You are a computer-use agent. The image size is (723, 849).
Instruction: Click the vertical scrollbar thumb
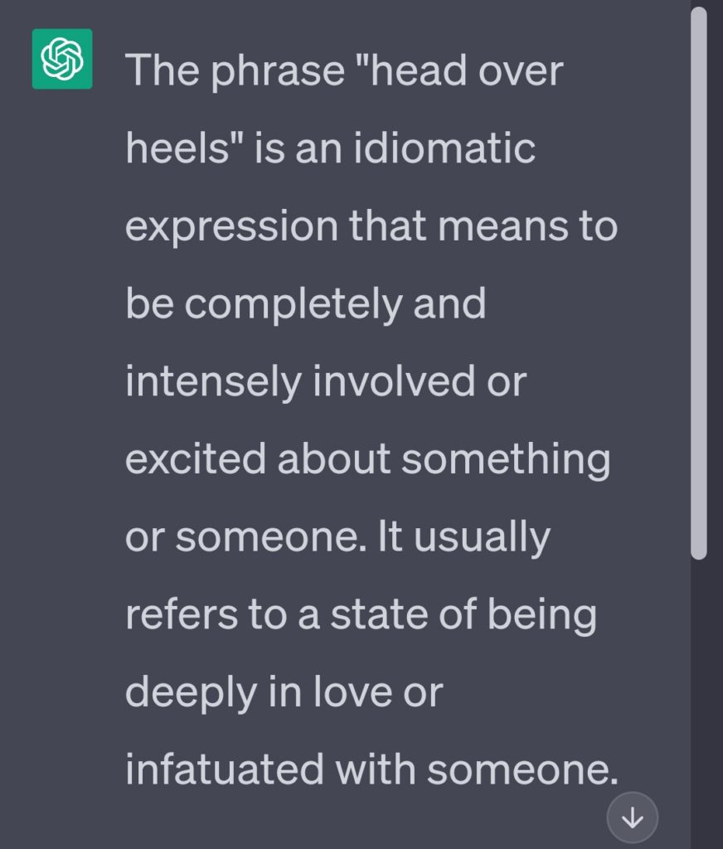[699, 282]
